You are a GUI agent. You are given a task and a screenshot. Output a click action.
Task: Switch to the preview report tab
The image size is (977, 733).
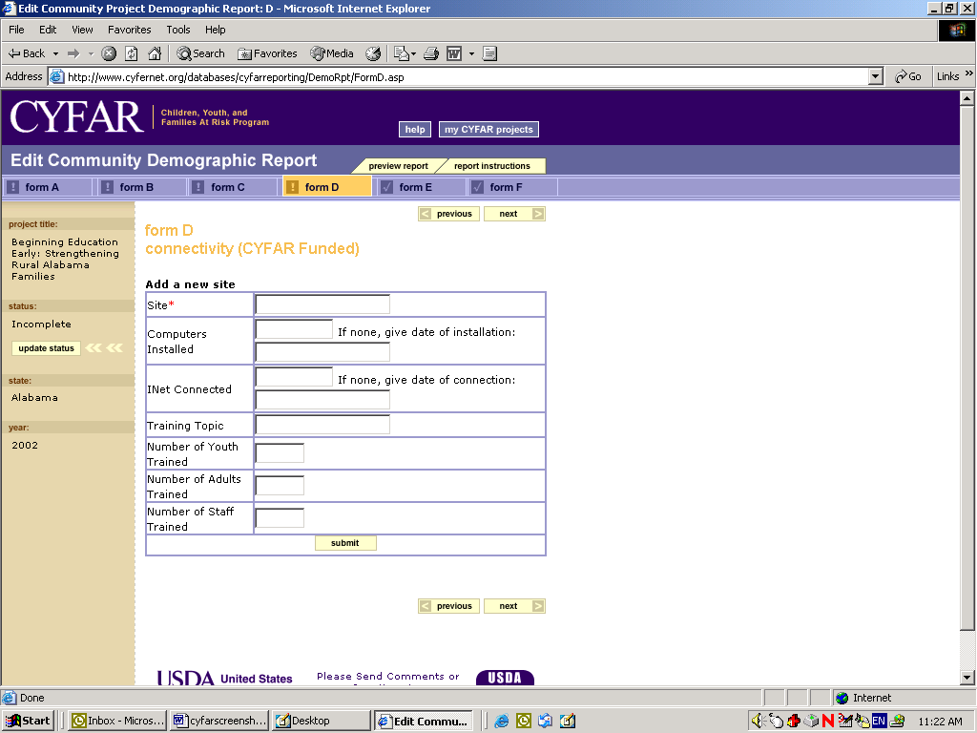398,166
